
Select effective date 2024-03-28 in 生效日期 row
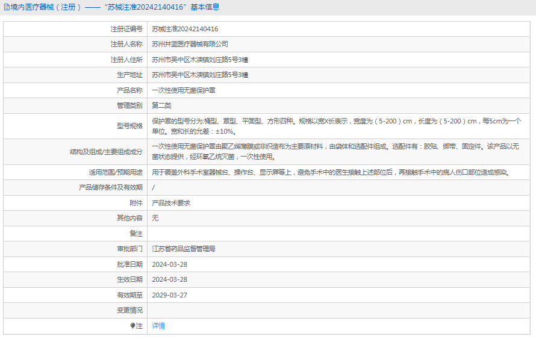170,279
